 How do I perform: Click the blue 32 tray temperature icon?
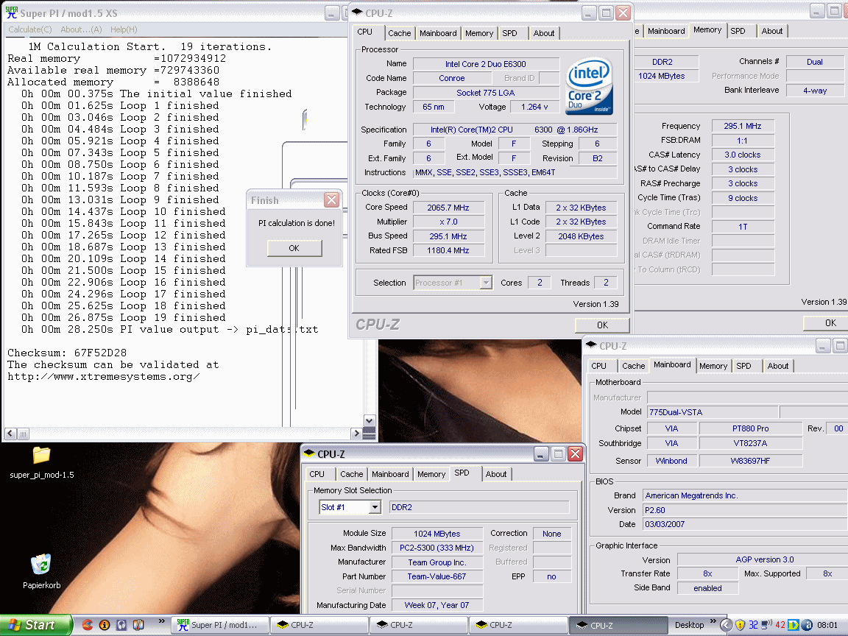(753, 625)
